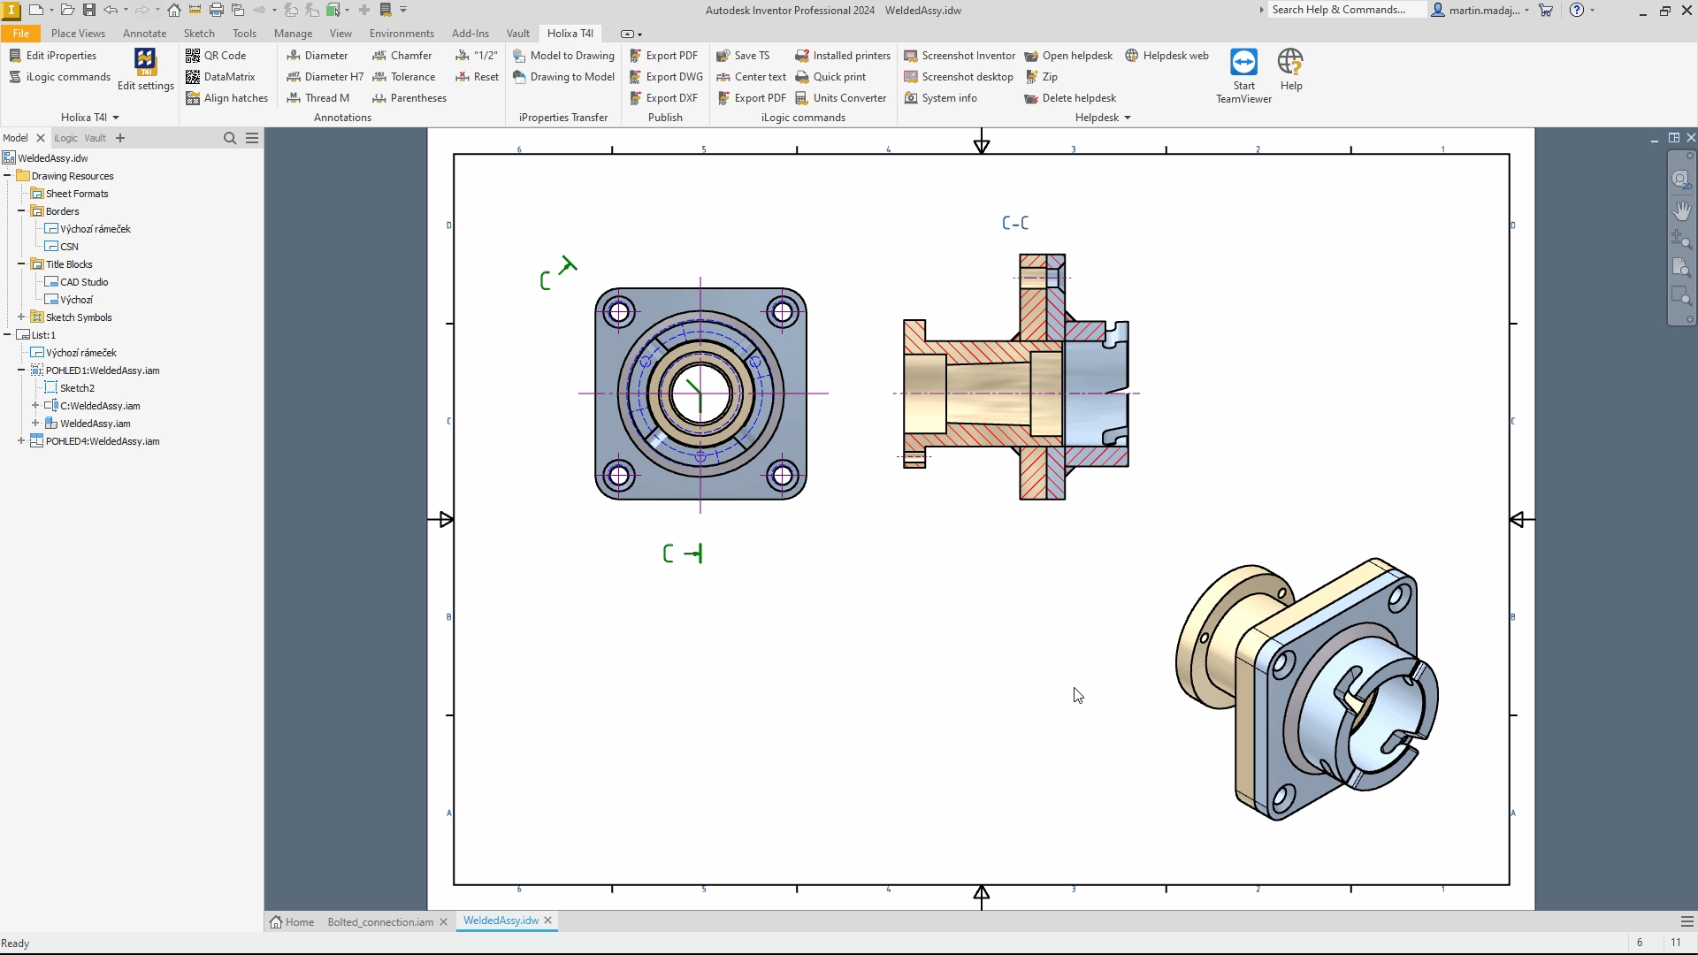Expand POHLED4:WeldedAssy.iam view node
Screen dimensions: 1698x955
click(x=21, y=441)
